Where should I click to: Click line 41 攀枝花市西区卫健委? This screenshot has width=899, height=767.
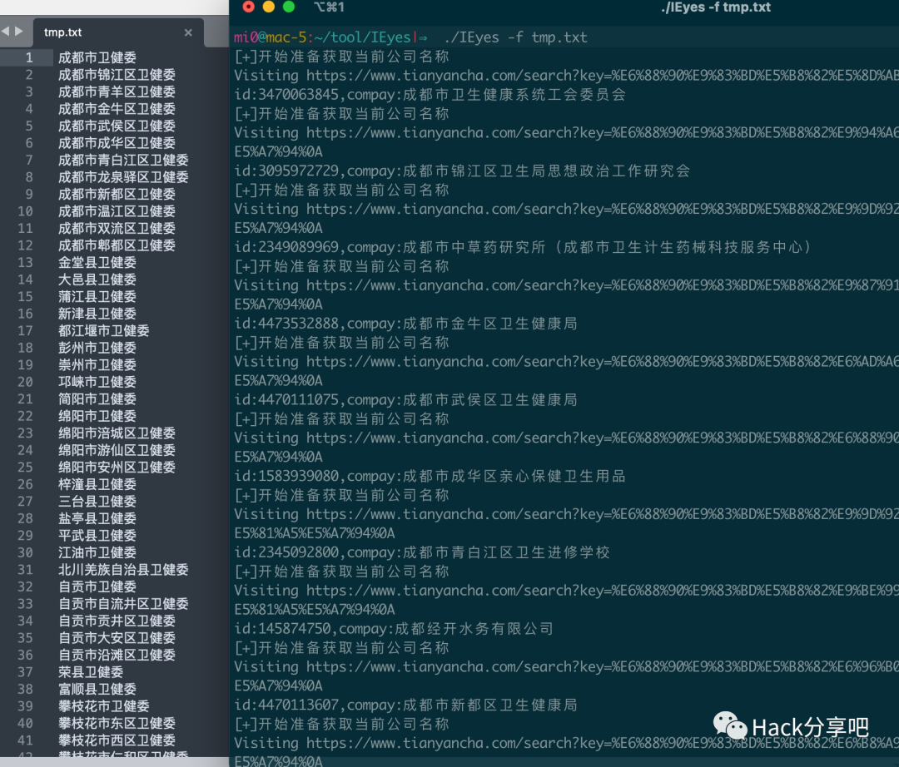(x=117, y=740)
